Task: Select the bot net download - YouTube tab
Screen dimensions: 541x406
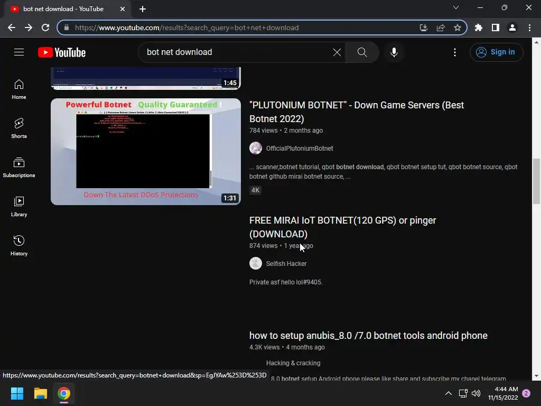Action: (x=67, y=9)
